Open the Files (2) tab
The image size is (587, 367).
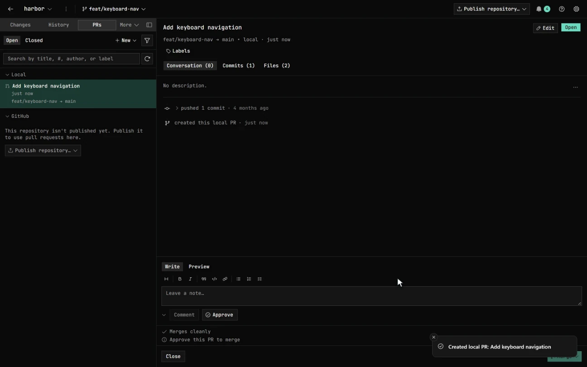[x=277, y=66]
